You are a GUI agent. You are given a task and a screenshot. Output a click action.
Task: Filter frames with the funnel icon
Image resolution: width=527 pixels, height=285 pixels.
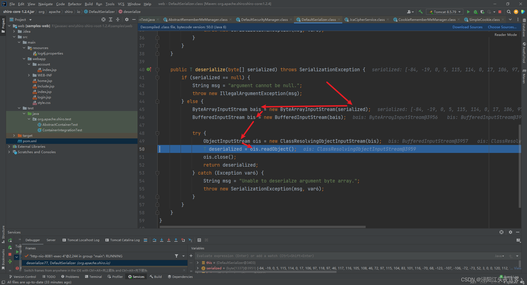[x=176, y=256]
